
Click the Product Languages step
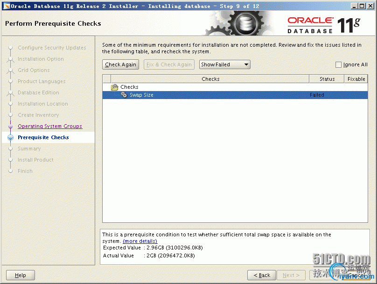(x=42, y=81)
